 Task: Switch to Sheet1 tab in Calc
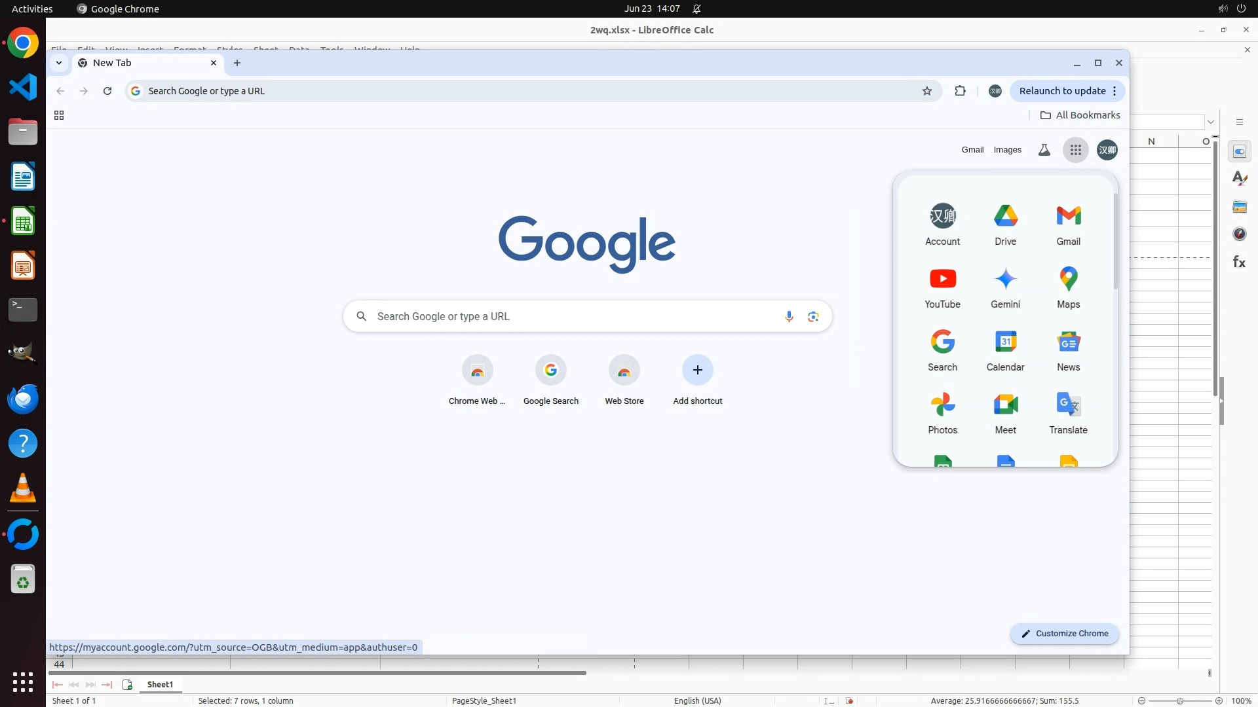(160, 684)
